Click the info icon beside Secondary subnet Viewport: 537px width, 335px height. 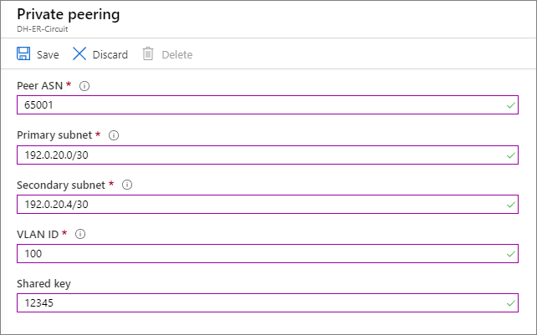[127, 185]
